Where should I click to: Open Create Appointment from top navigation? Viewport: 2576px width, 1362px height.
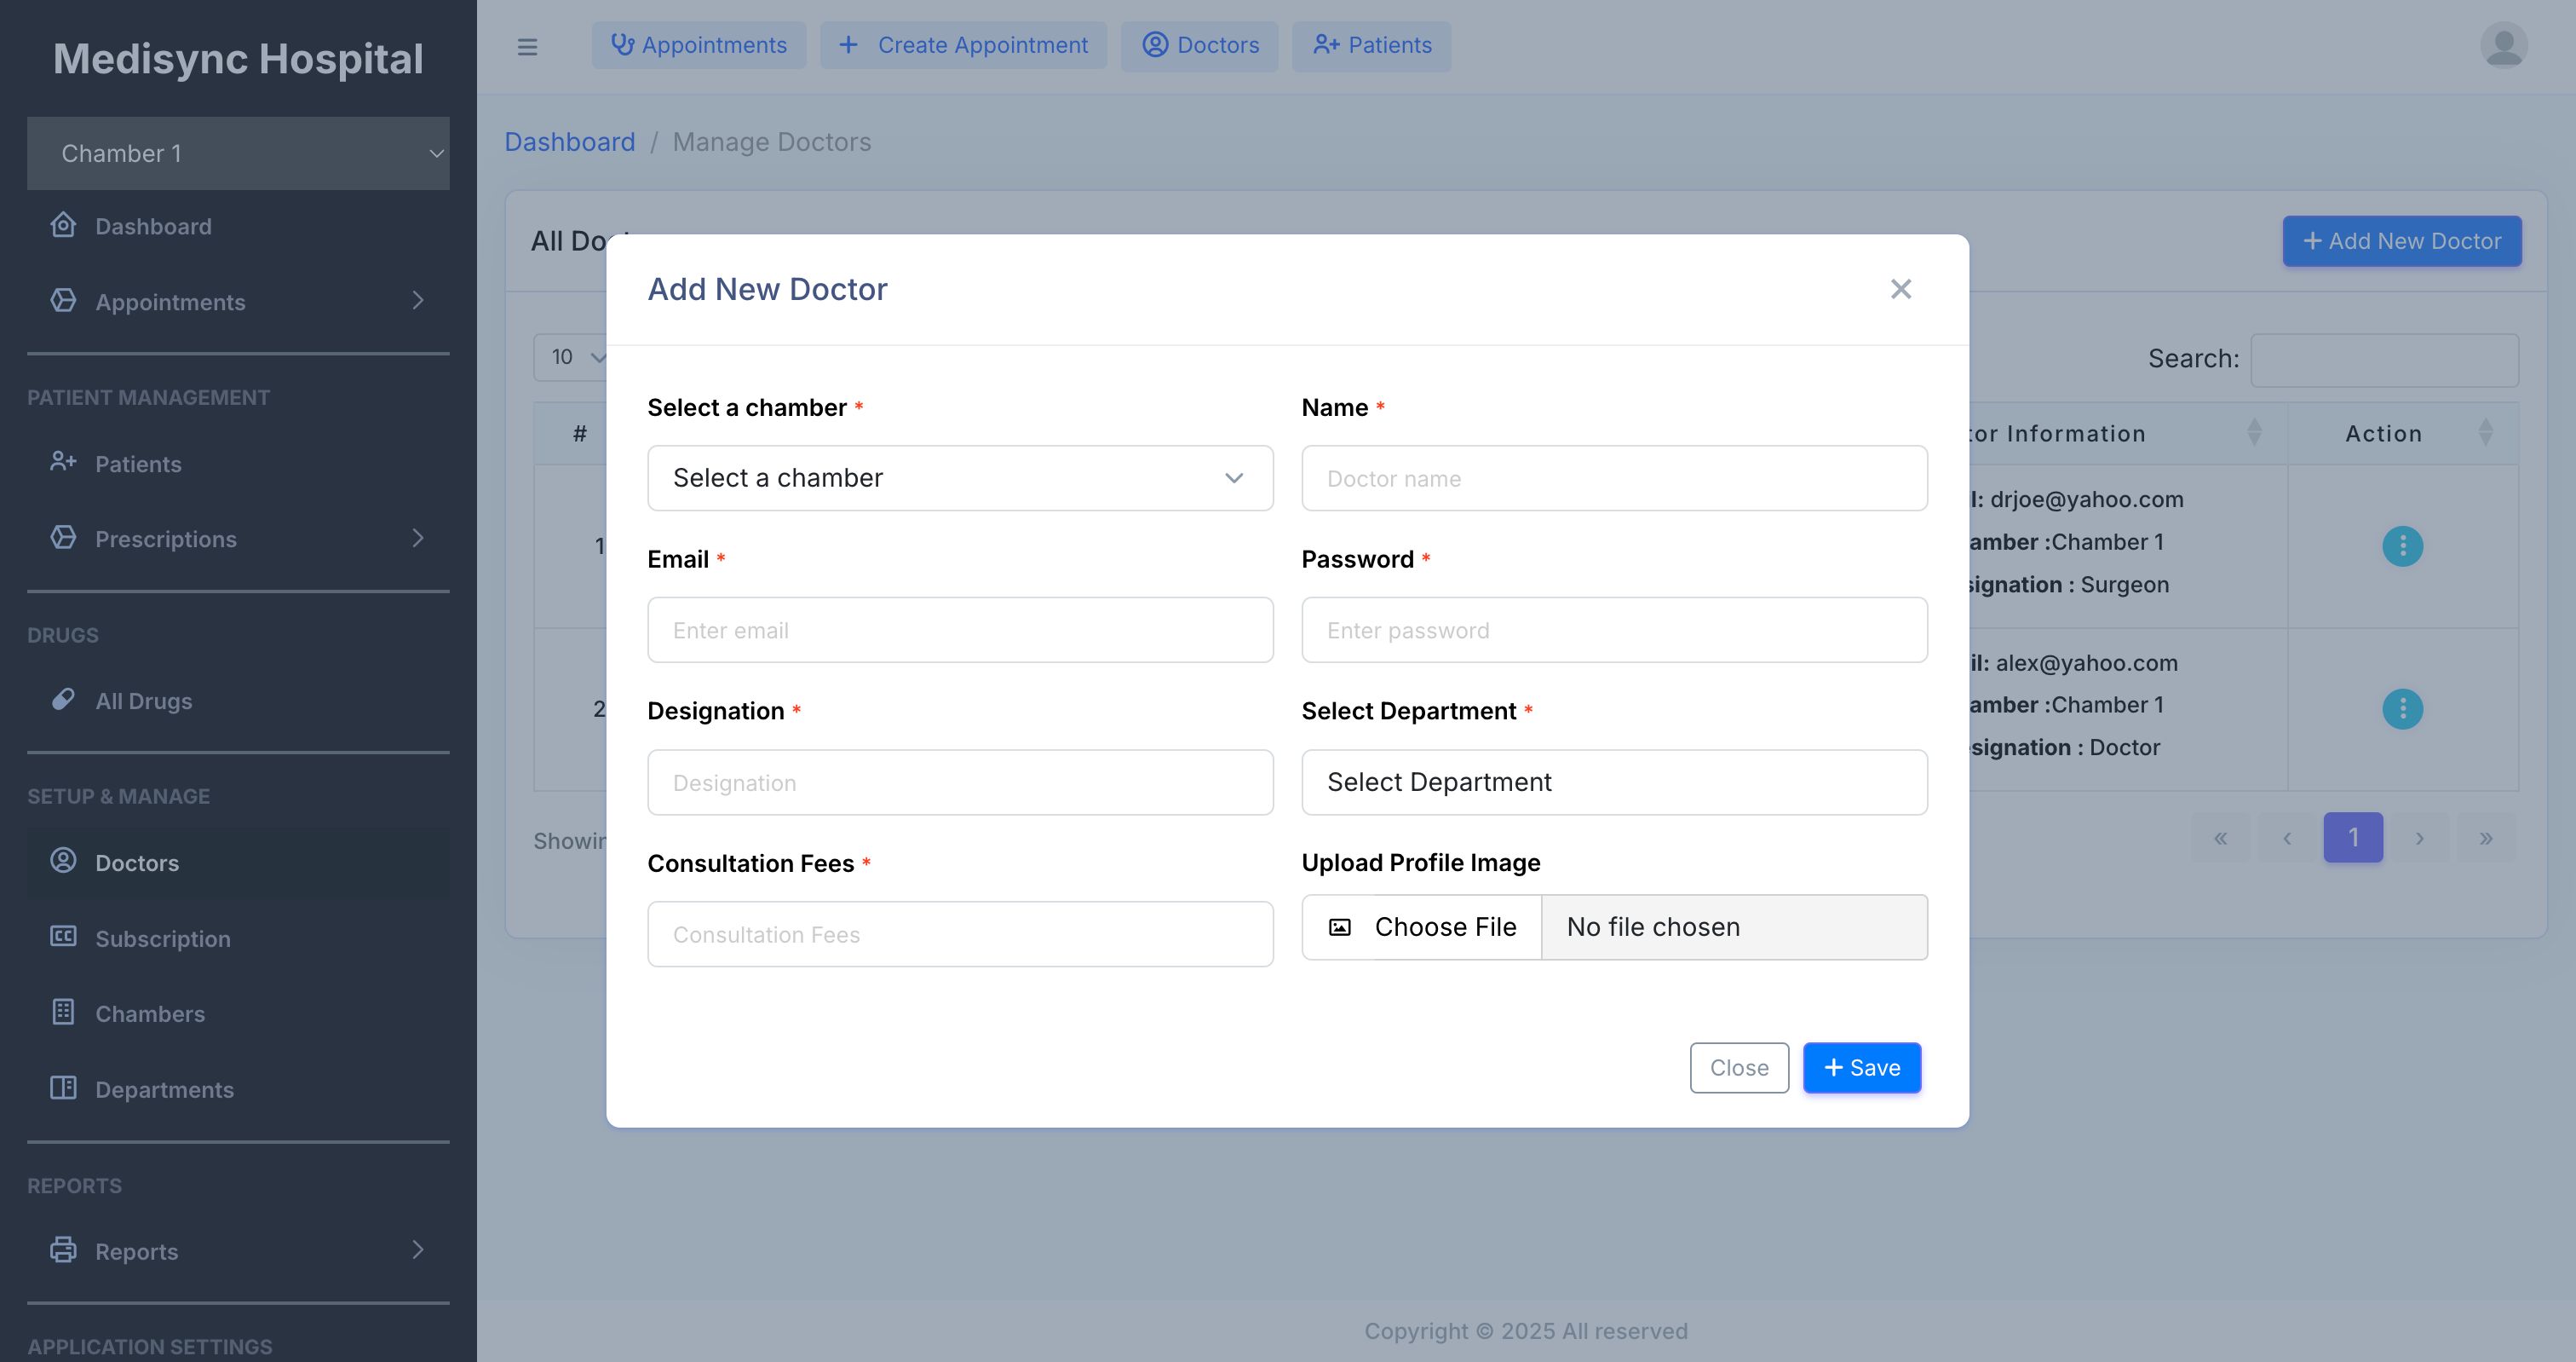click(963, 46)
